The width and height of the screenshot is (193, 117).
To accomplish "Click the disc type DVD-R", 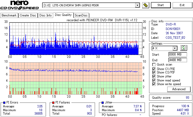I will click(171, 24).
